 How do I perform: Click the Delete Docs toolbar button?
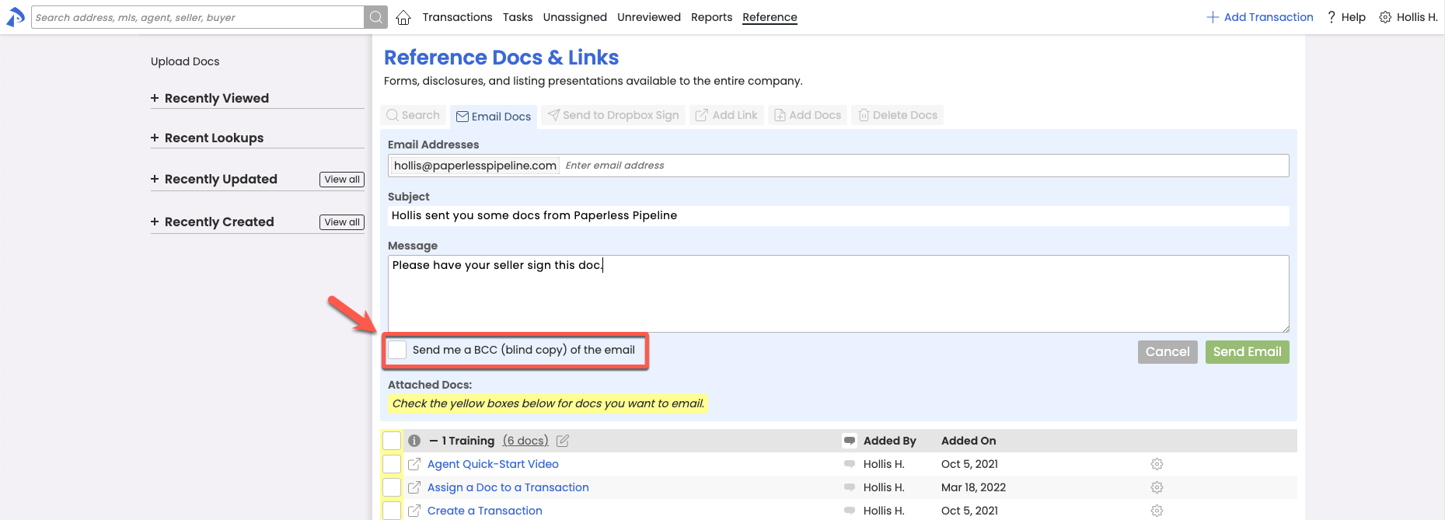click(x=898, y=115)
